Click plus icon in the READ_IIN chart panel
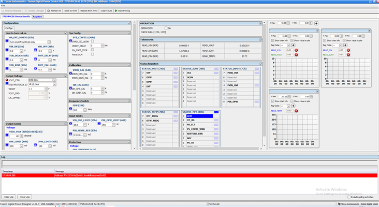 [x=345, y=45]
